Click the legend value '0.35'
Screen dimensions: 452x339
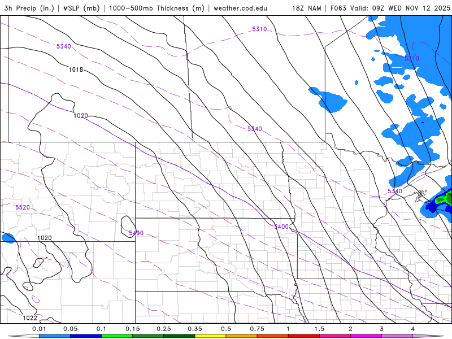[195, 329]
